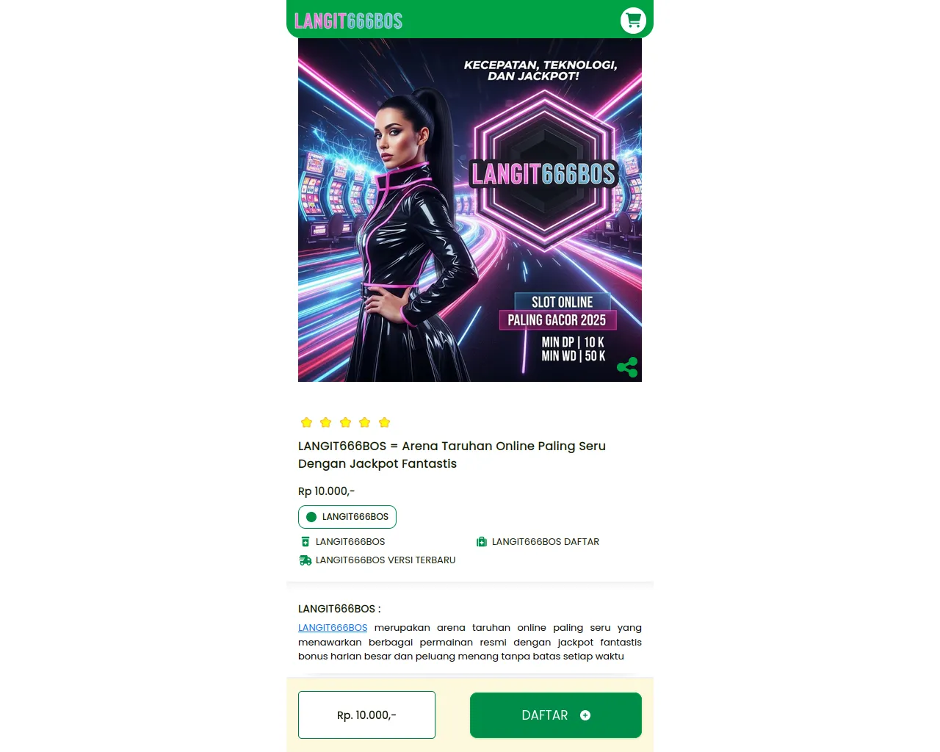Tap the green share icon on banner
This screenshot has height=752, width=940.
(627, 367)
